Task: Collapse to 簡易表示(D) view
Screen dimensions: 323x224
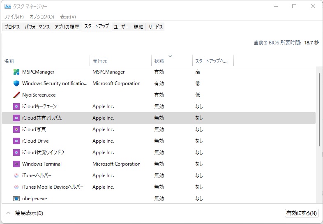Action: point(25,213)
